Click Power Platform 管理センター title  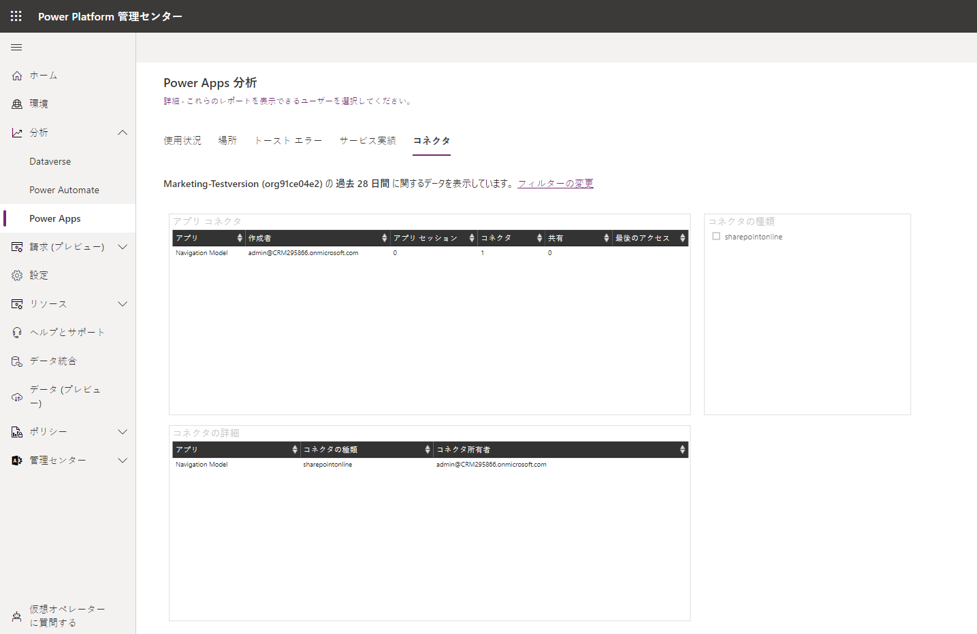(110, 16)
